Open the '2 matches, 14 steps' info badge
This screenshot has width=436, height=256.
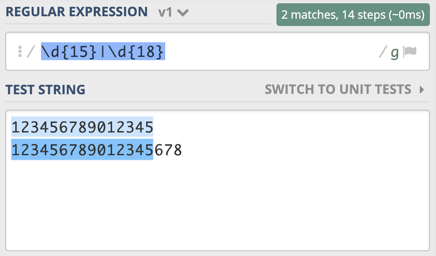pyautogui.click(x=353, y=15)
